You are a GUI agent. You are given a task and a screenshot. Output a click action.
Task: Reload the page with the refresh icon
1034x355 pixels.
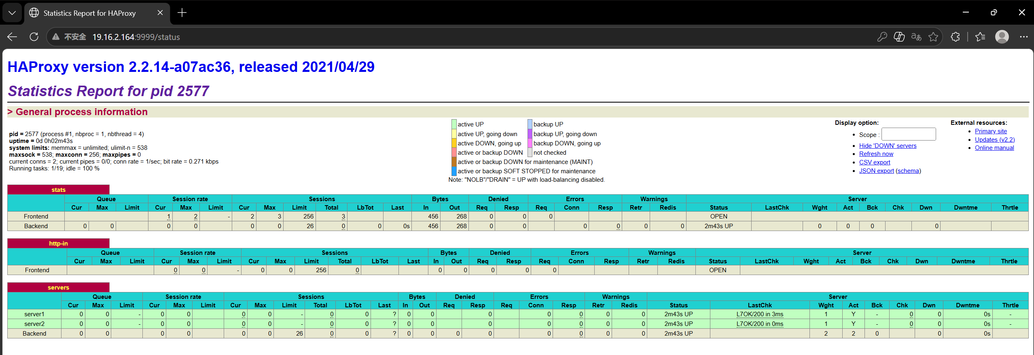[34, 37]
